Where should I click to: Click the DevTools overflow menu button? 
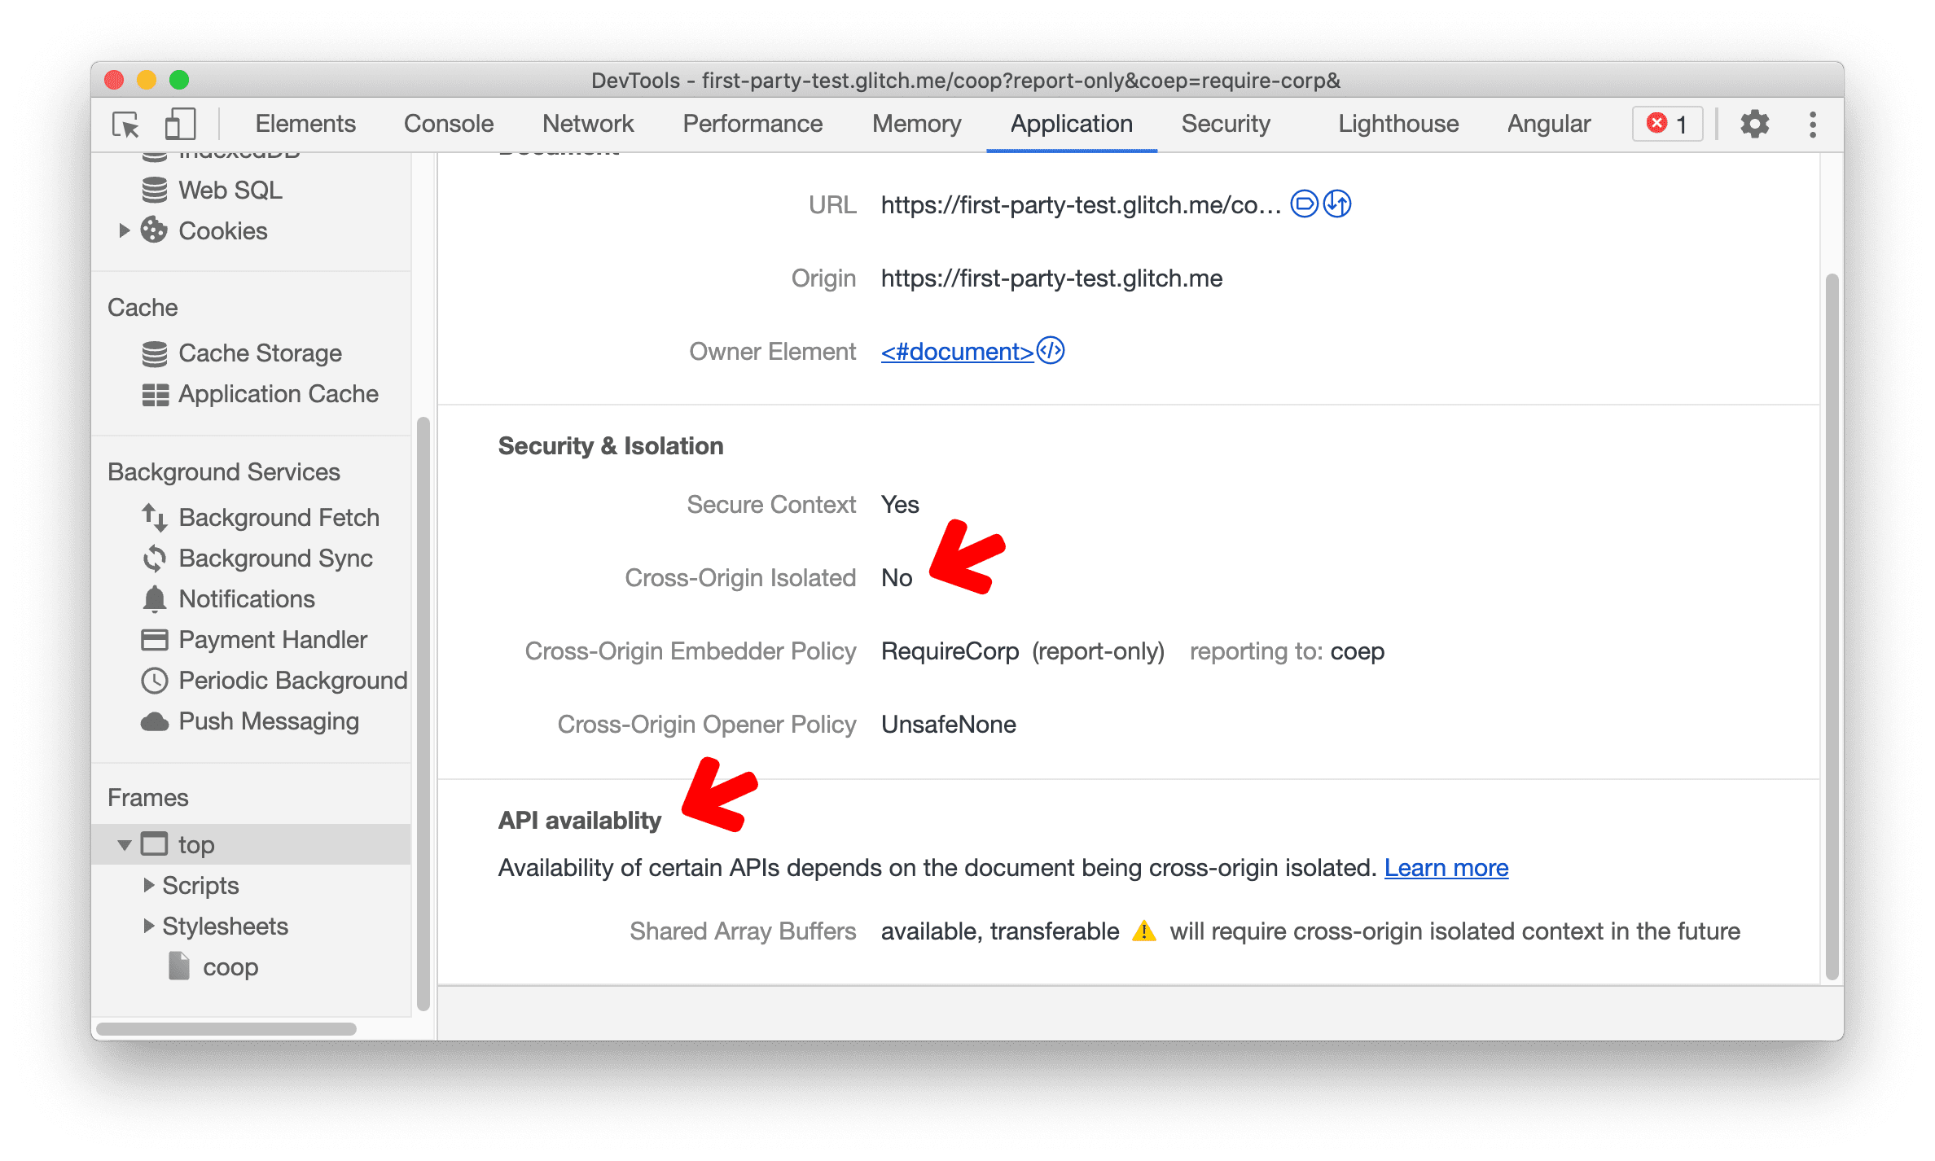1814,125
